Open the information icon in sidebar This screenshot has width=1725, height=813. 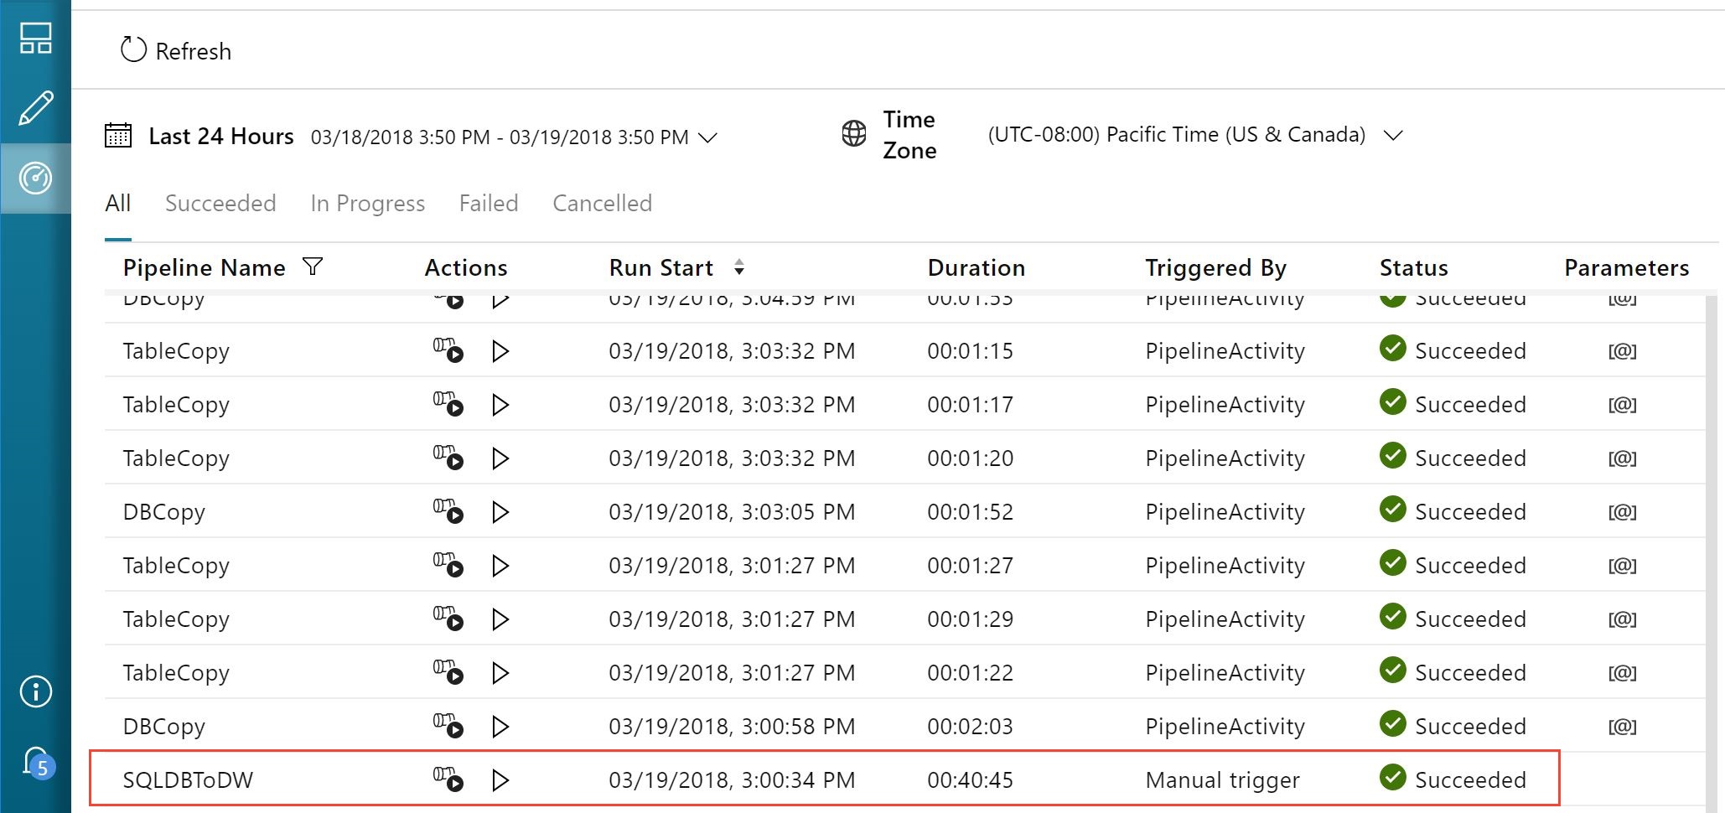(x=35, y=691)
